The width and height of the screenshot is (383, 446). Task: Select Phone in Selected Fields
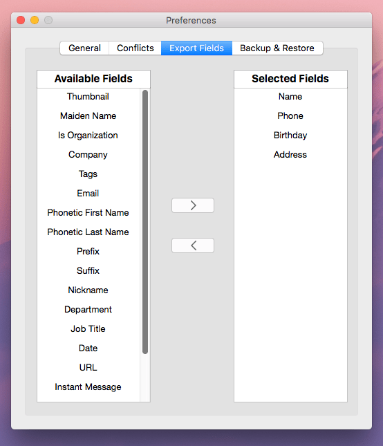click(290, 116)
